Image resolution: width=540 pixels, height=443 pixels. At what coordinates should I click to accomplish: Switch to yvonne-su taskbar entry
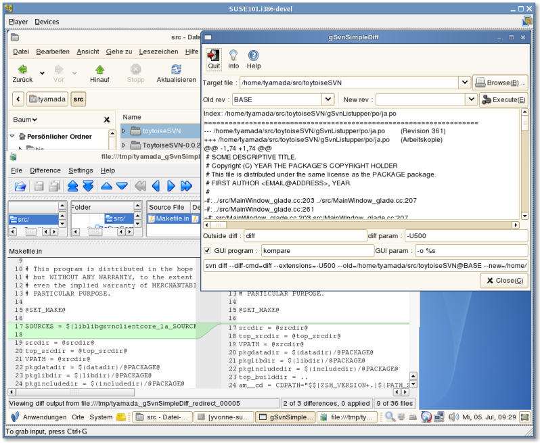[224, 417]
